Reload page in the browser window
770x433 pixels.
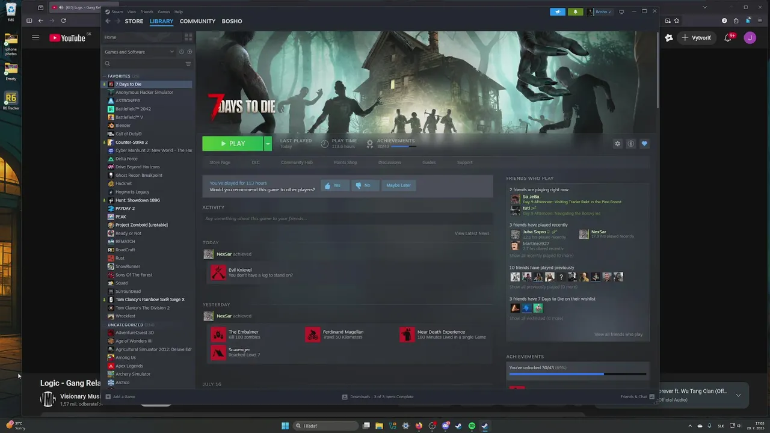63,20
